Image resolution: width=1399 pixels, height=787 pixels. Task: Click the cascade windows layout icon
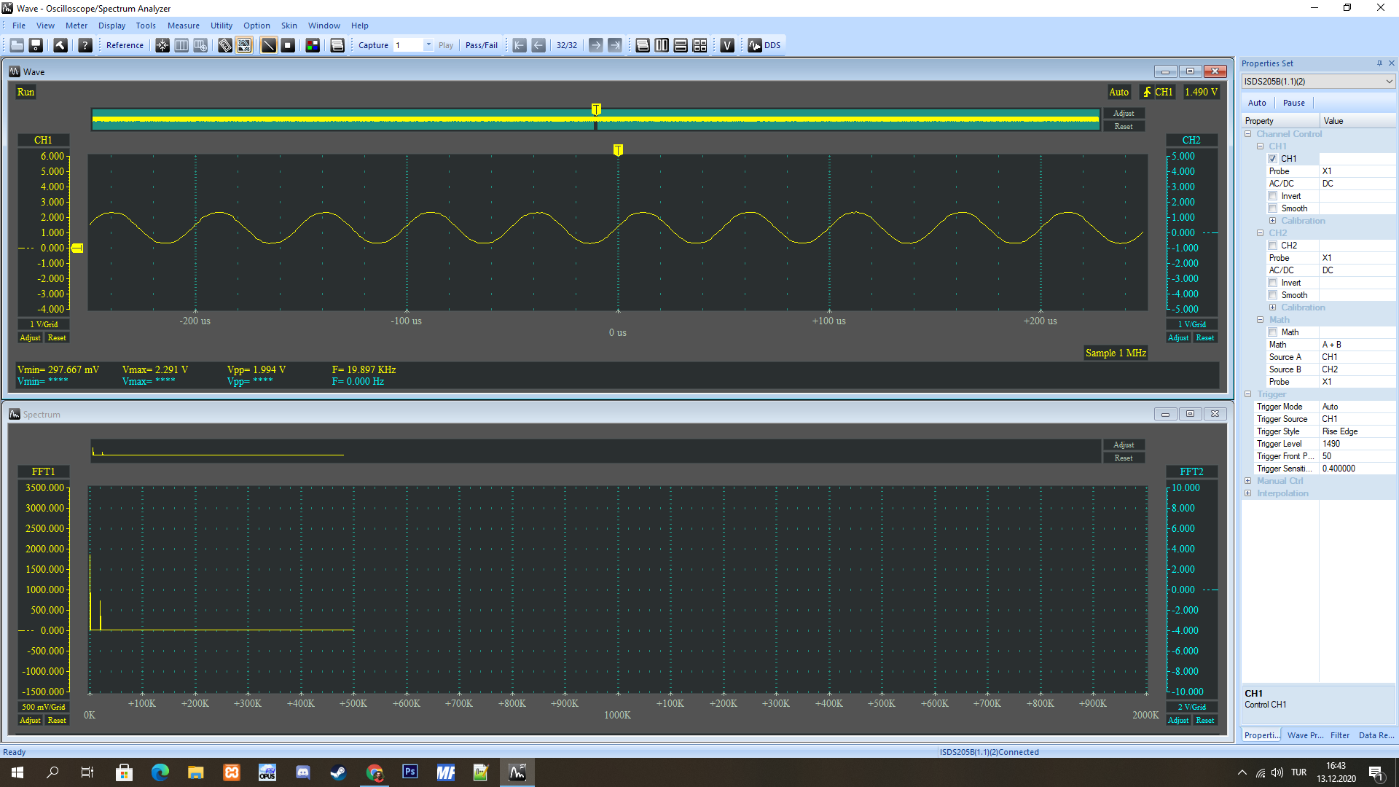pyautogui.click(x=643, y=45)
